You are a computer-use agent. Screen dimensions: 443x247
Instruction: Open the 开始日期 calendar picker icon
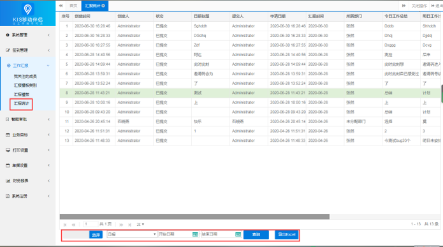click(195, 234)
